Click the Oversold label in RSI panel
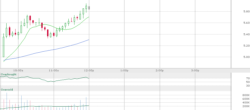The image size is (250, 110). pos(7,89)
